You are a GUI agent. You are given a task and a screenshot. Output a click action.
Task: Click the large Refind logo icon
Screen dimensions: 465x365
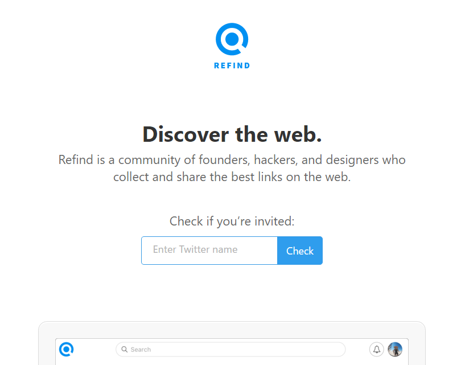[232, 39]
